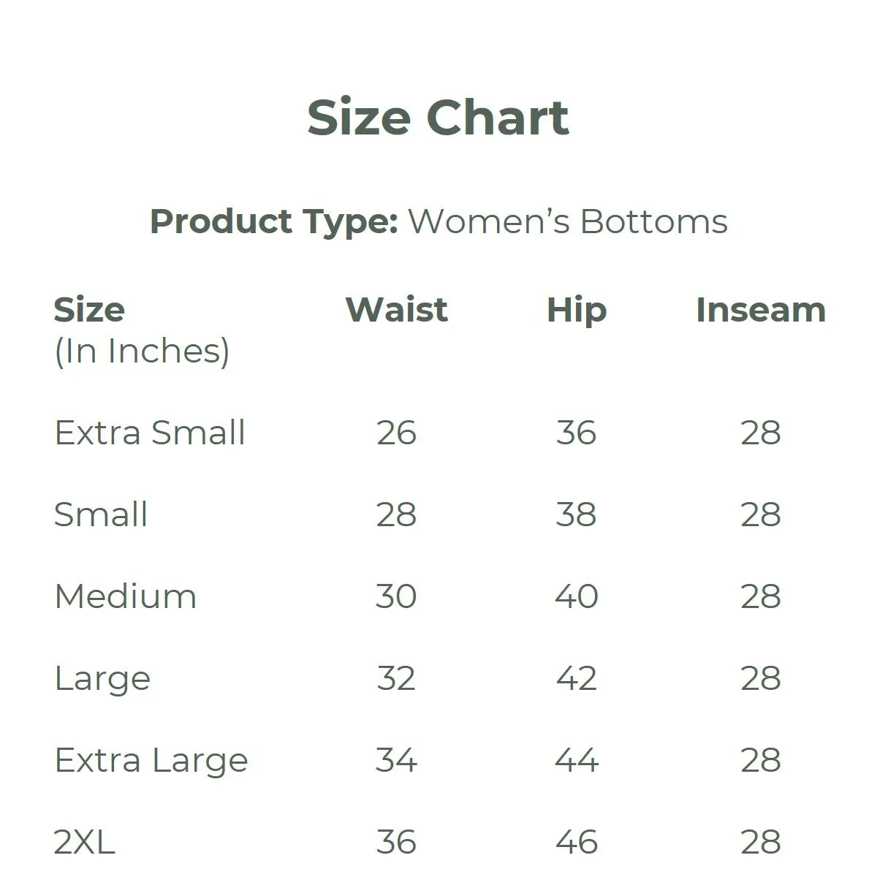This screenshot has height=877, width=877.
Task: Select the Large size row label
Action: 102,680
